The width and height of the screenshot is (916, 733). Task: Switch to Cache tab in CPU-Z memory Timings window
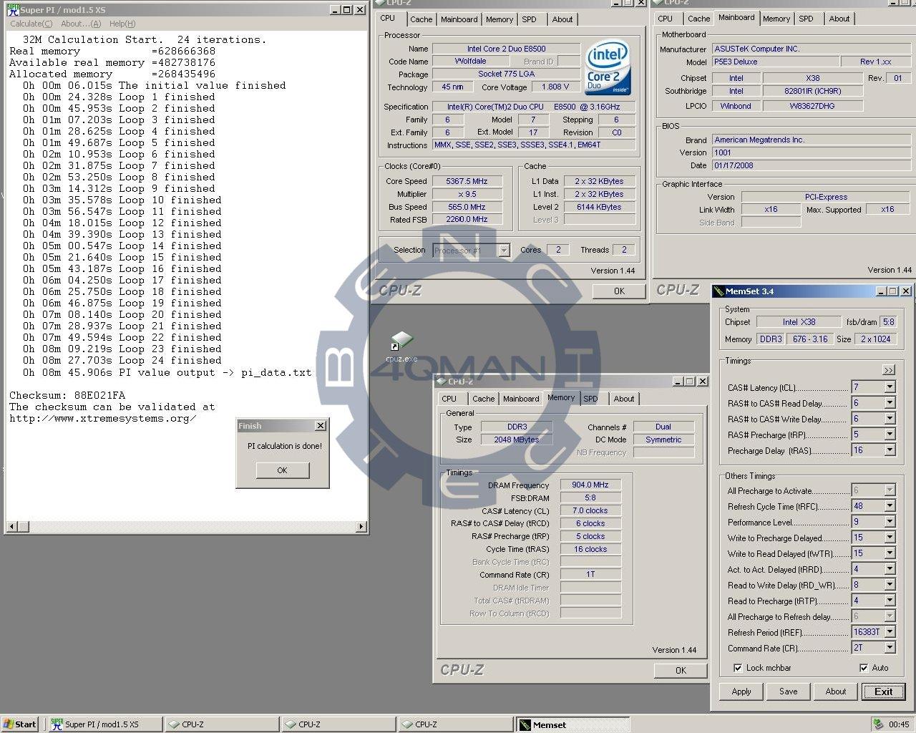point(483,399)
